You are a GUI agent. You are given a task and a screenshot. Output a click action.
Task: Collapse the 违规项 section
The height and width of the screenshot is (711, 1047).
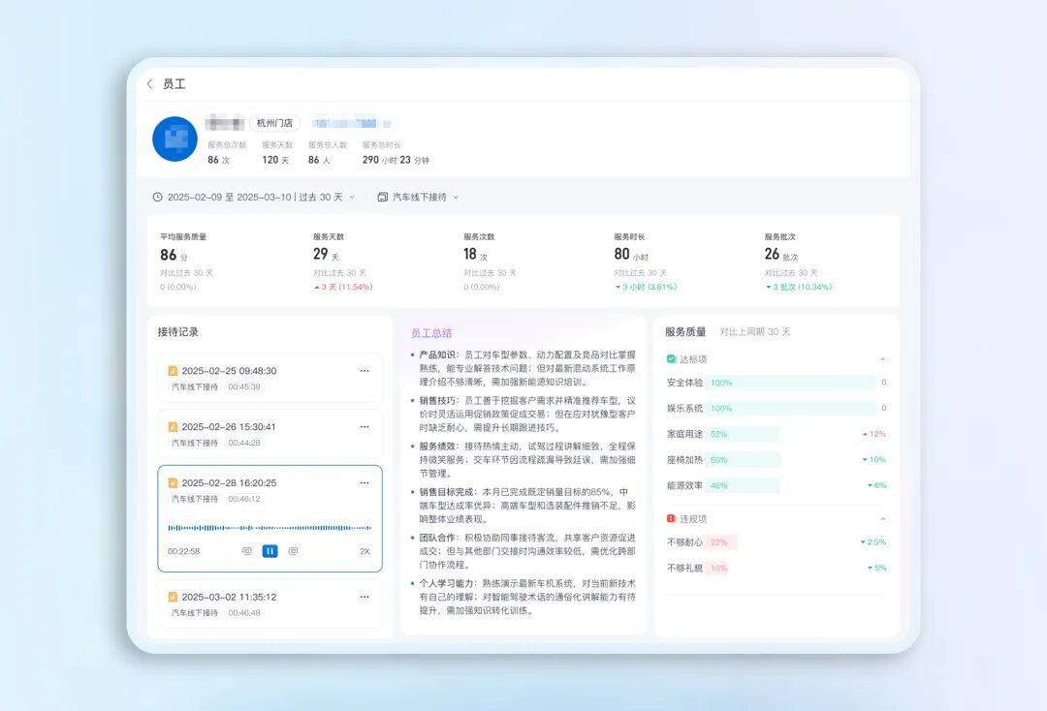tap(883, 519)
